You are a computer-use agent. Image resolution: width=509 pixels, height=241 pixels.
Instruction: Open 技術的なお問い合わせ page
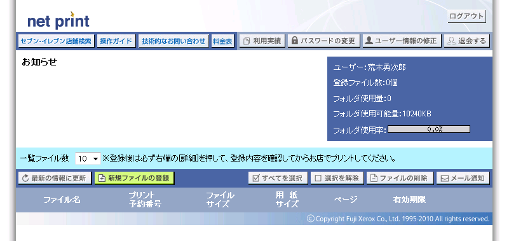coord(173,41)
